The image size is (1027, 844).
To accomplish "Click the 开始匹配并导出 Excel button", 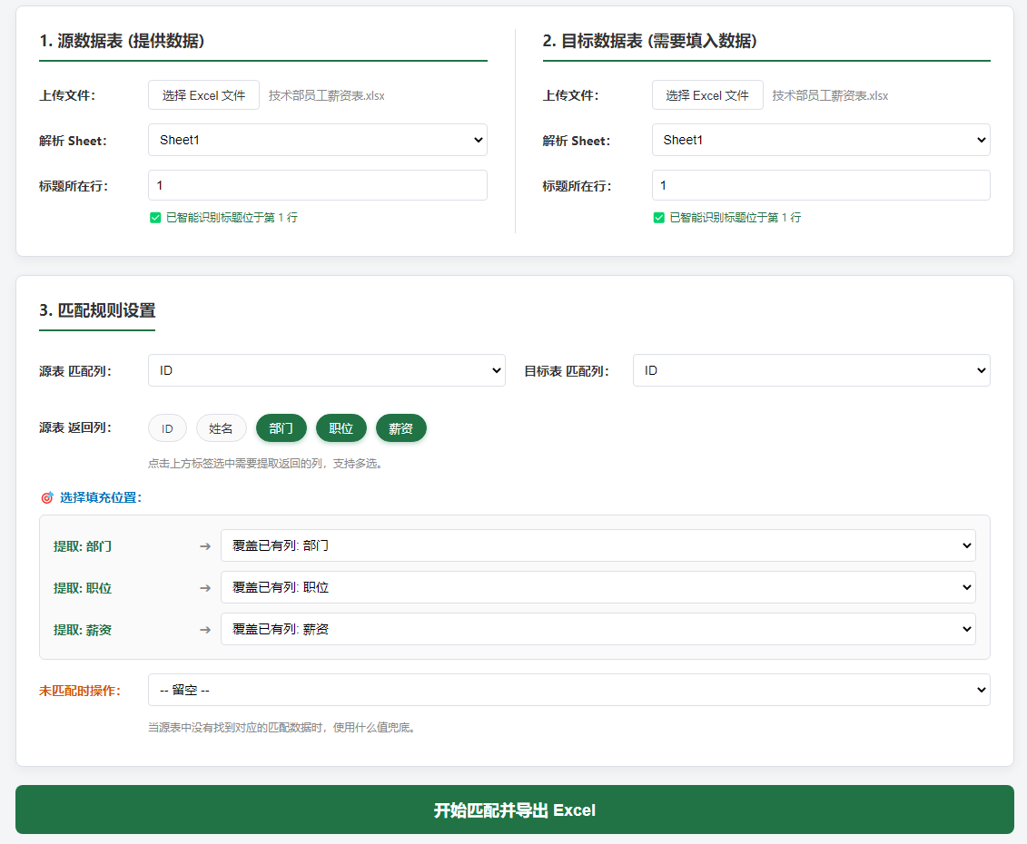I will point(514,810).
